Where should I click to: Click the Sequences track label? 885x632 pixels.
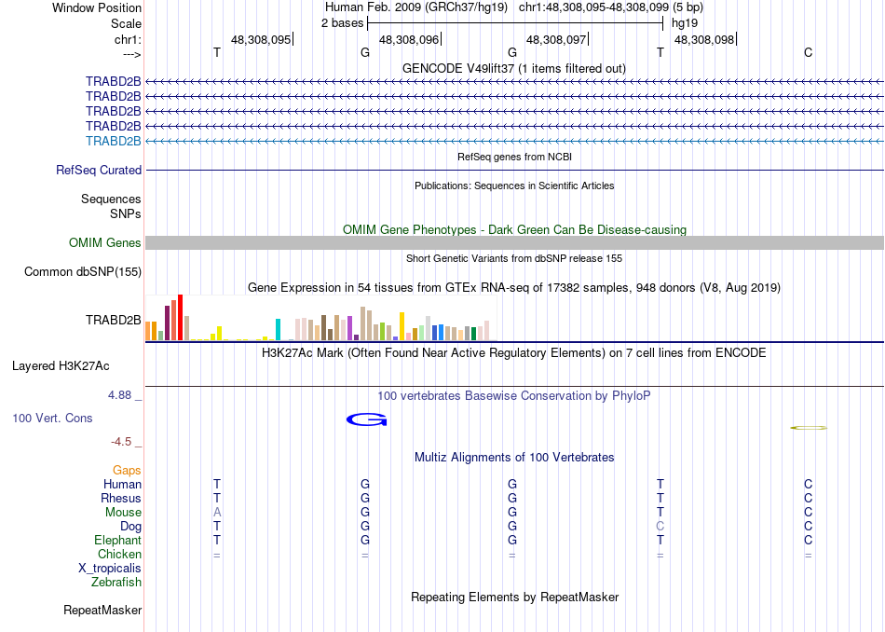tap(111, 199)
